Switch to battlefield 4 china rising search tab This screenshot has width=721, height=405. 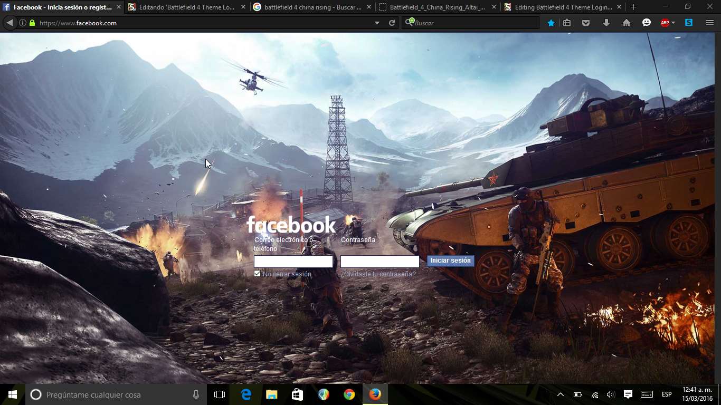312,7
